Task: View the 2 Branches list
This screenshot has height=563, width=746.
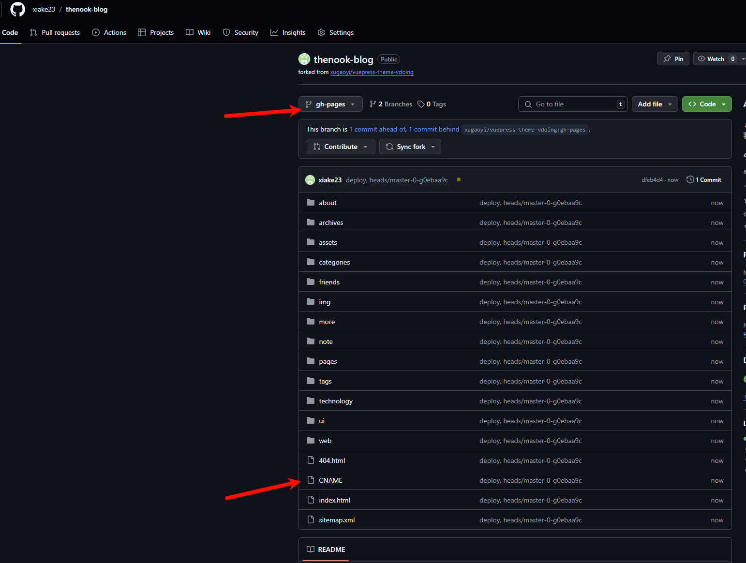Action: click(391, 104)
